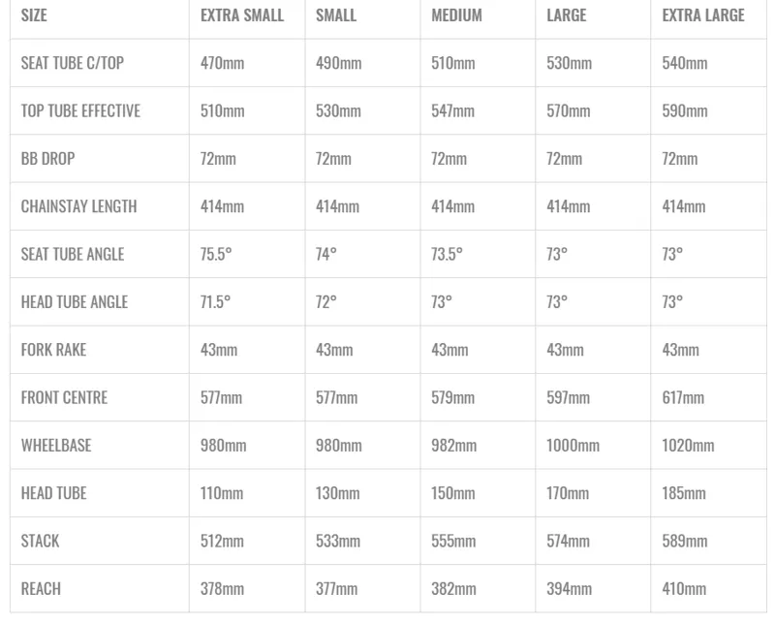This screenshot has width=775, height=623.
Task: Select the 490mm seat tube value
Action: coord(338,63)
